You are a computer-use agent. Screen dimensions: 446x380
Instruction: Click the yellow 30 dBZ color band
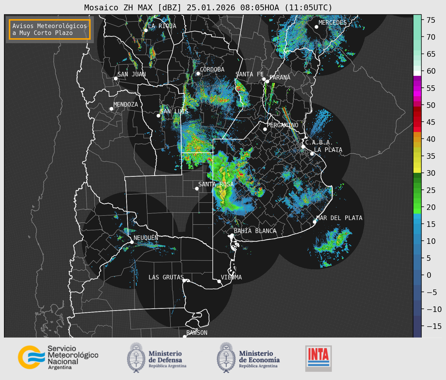point(417,170)
